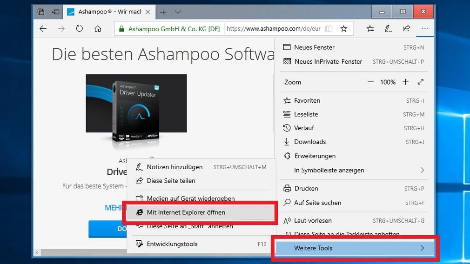Toggle the Settings and more ellipsis menu
This screenshot has height=264, width=470.
click(425, 29)
